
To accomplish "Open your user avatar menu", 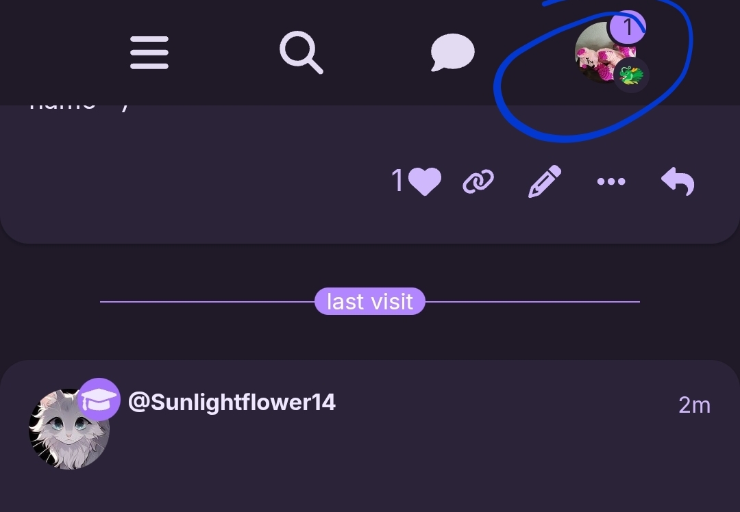I will pos(605,52).
